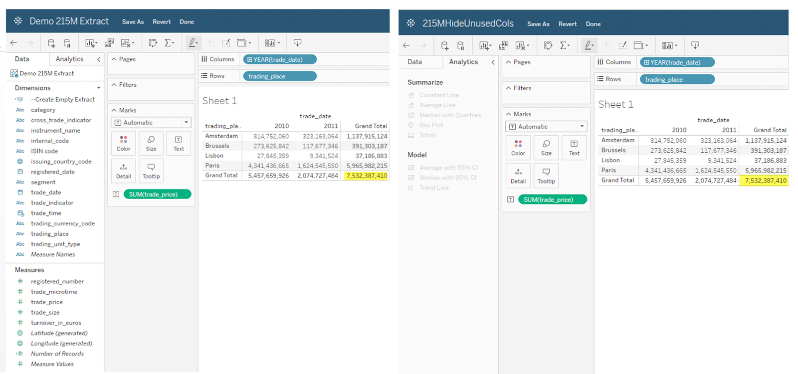Click the download icon in 215MHideUnusedCols toolbar
This screenshot has width=798, height=374.
695,45
